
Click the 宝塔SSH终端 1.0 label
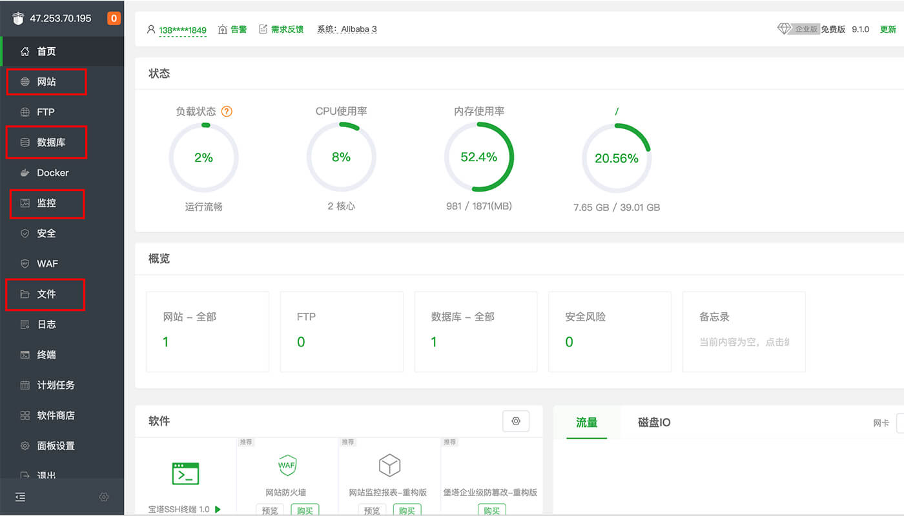179,510
